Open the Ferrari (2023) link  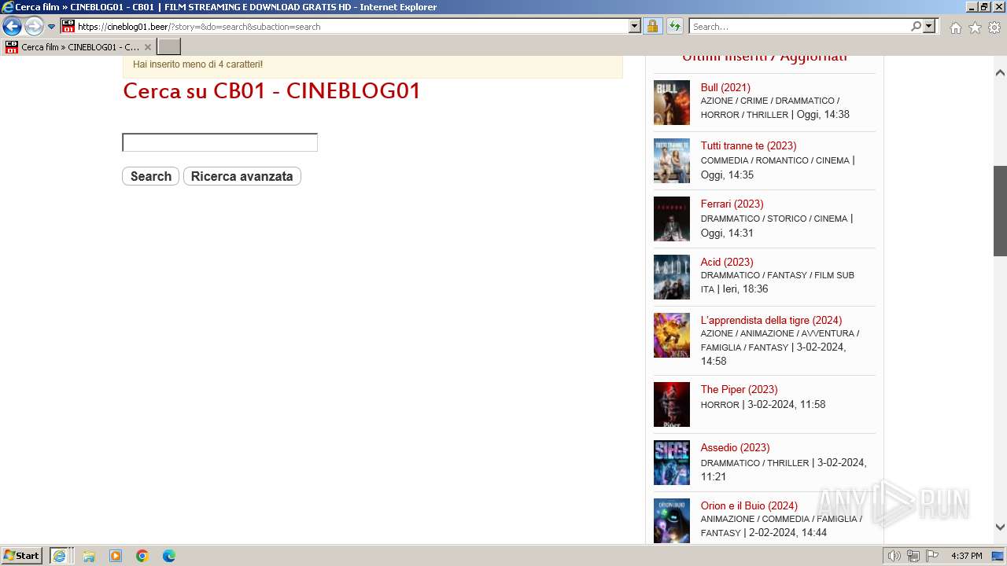[x=732, y=204]
